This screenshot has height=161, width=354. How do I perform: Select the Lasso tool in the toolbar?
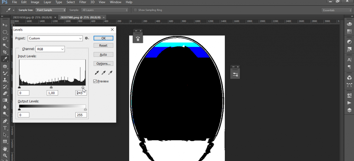click(5, 38)
